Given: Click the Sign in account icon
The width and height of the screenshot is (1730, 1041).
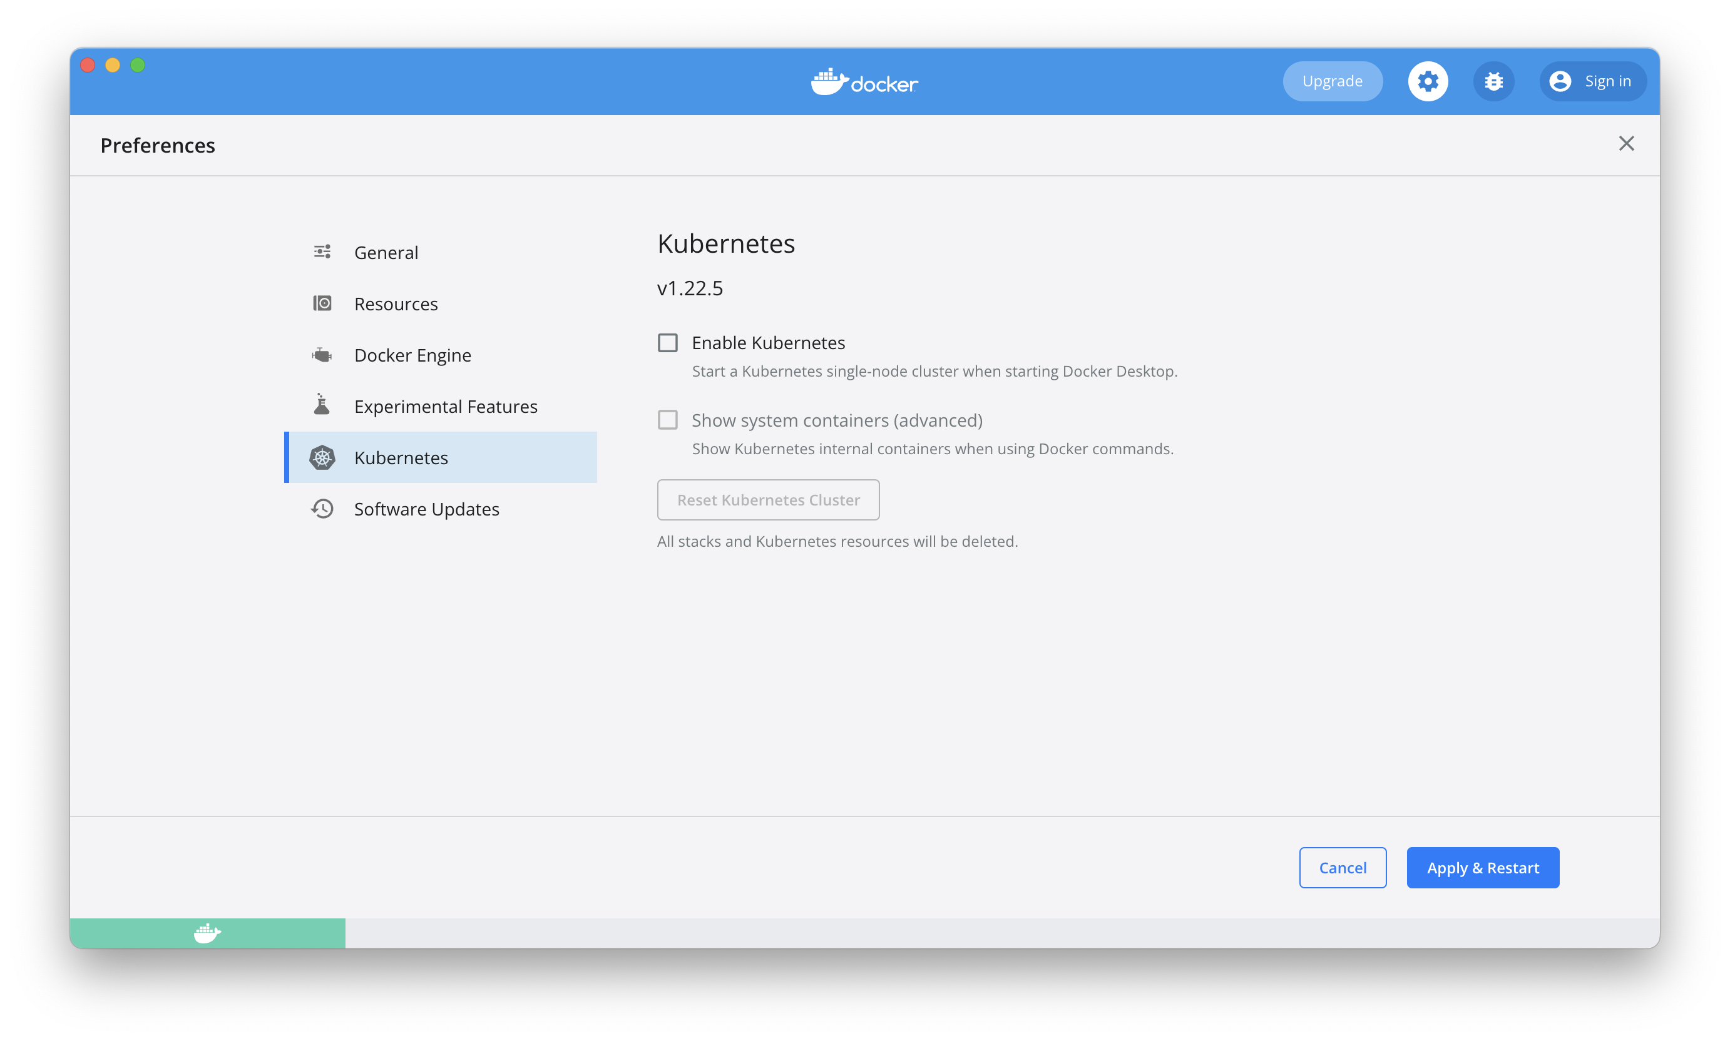Looking at the screenshot, I should coord(1560,81).
